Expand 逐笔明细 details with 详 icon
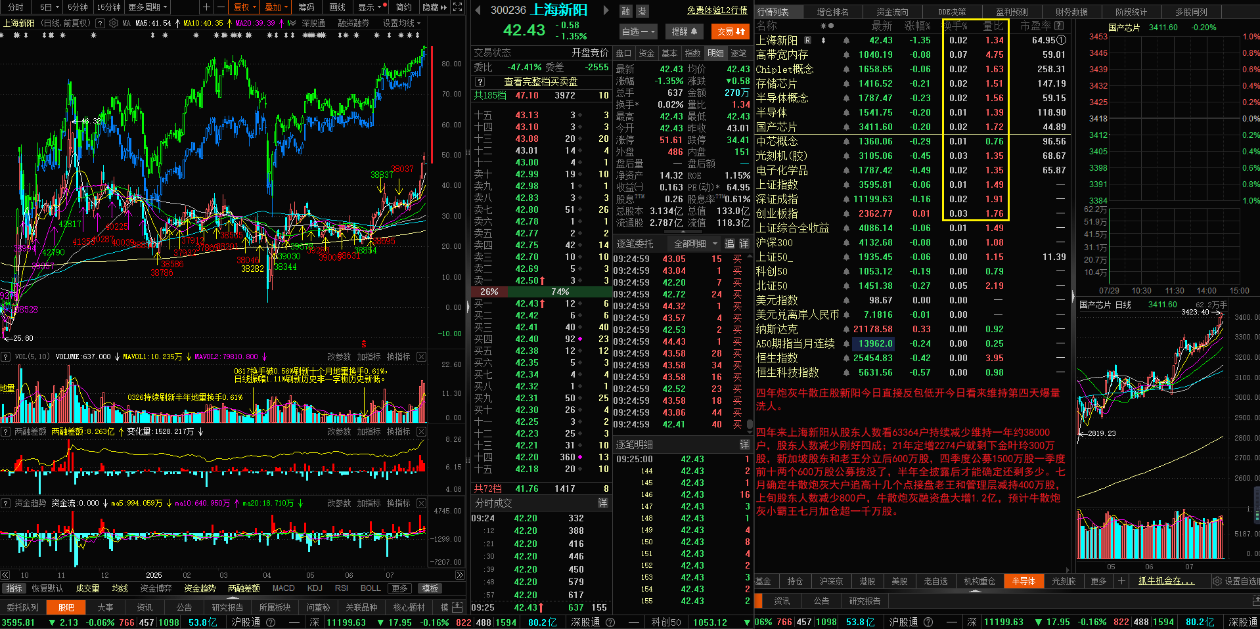The width and height of the screenshot is (1260, 629). point(744,445)
